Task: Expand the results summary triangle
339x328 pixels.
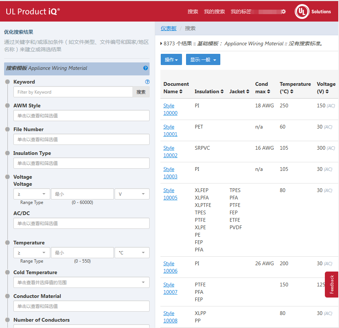Action: click(161, 43)
